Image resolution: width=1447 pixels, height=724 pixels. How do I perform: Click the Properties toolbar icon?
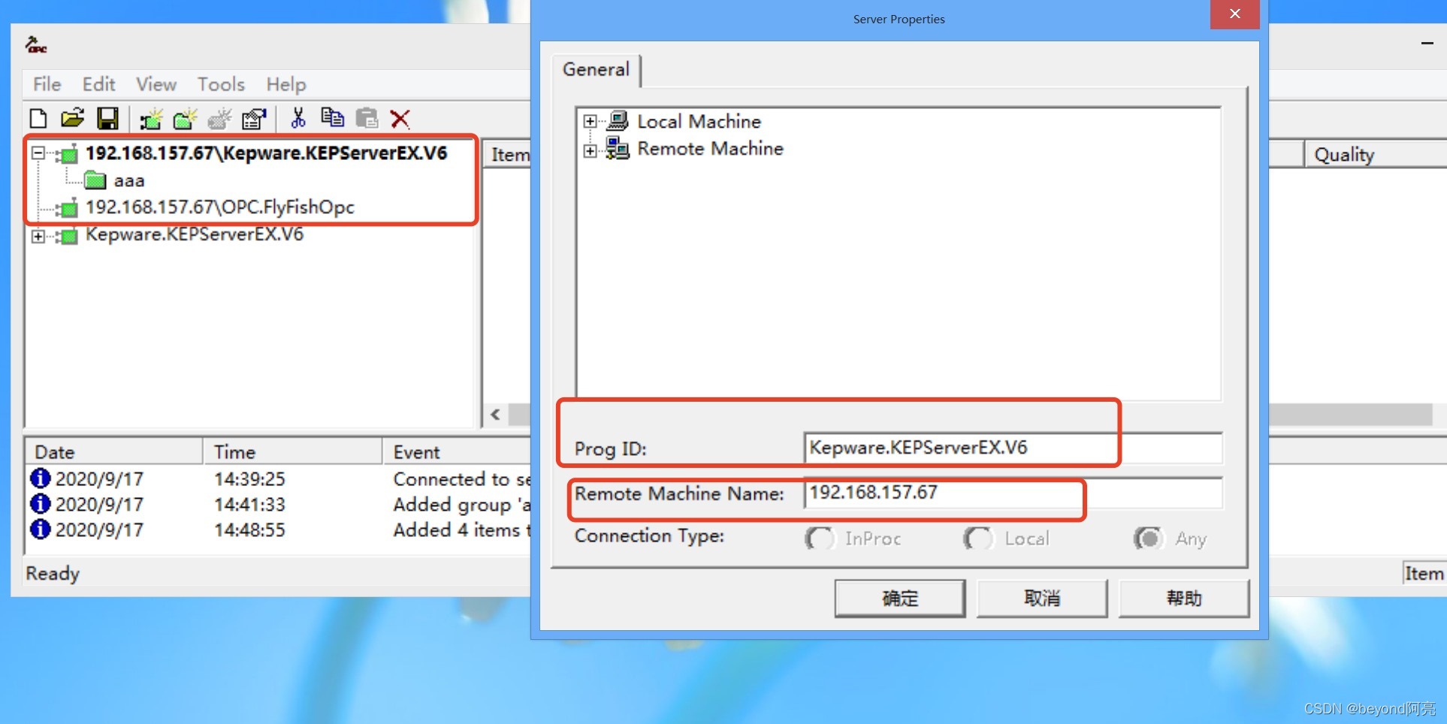[254, 119]
